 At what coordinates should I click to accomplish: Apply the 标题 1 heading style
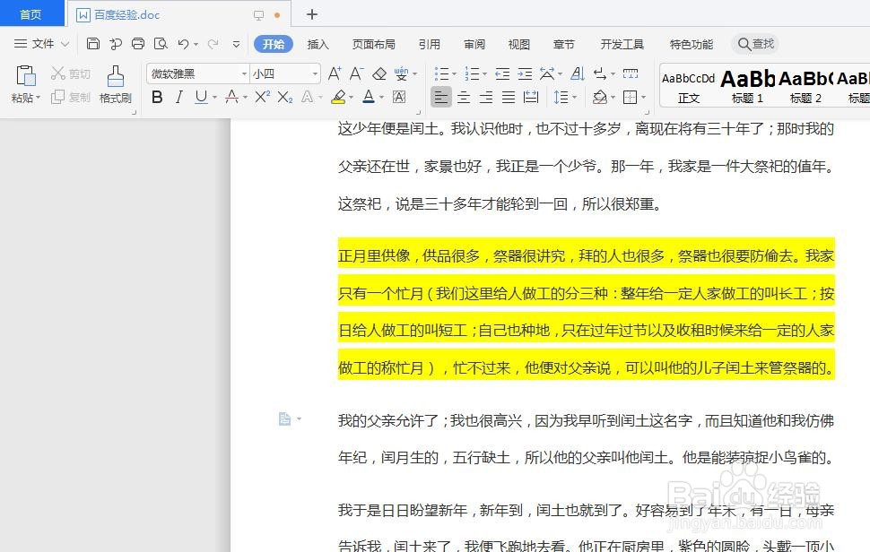[747, 85]
